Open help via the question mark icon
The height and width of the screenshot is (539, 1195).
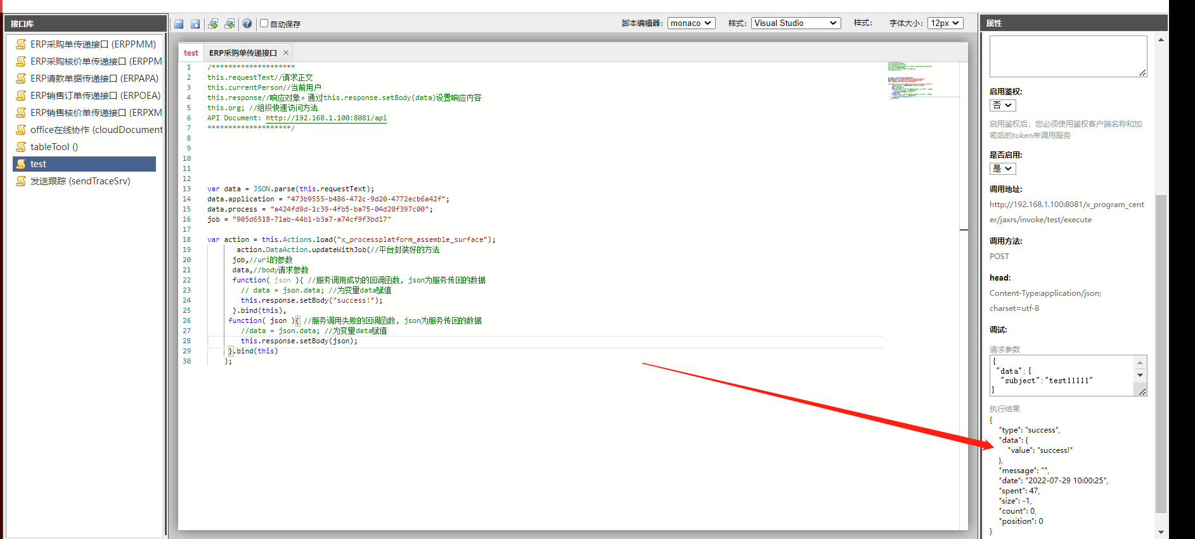tap(247, 24)
